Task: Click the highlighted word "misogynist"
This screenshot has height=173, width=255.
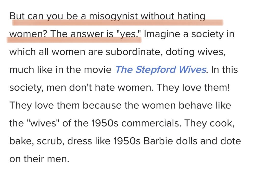Action: (x=113, y=17)
